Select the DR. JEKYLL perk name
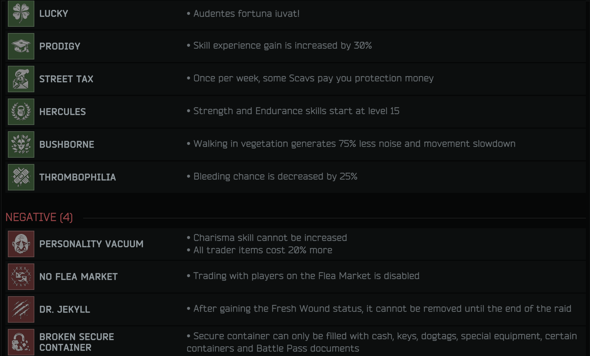Image resolution: width=590 pixels, height=356 pixels. pos(65,309)
